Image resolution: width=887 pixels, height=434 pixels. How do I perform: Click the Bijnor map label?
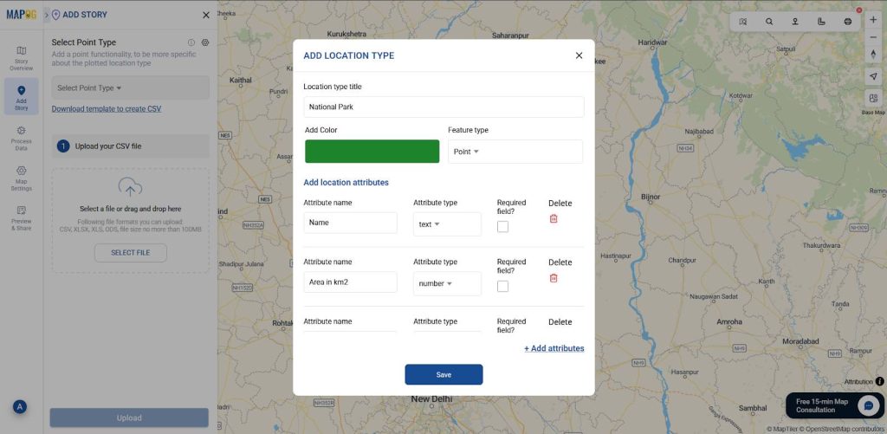point(651,197)
